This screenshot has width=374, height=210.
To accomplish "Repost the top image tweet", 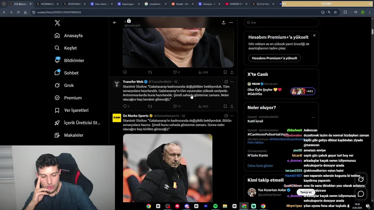I will pyautogui.click(x=150, y=72).
